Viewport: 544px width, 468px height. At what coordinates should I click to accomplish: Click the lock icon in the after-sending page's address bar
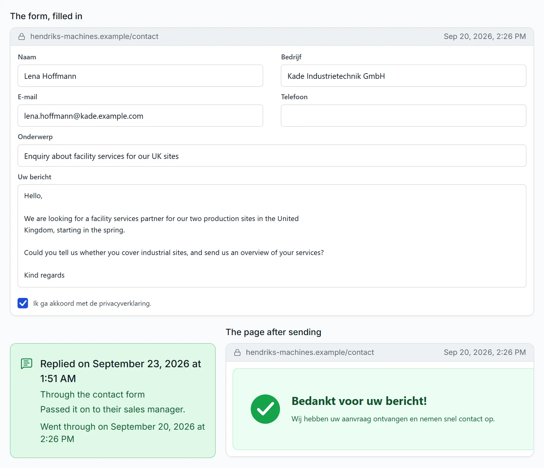237,353
